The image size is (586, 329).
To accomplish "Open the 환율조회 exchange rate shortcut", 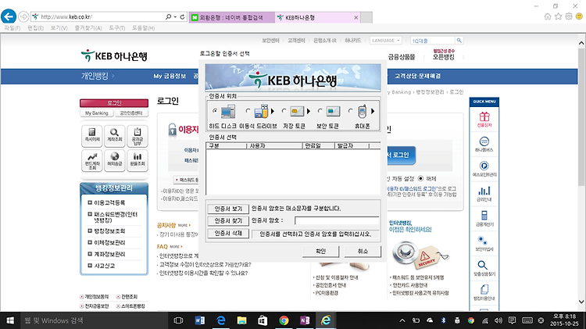I will pos(138,160).
